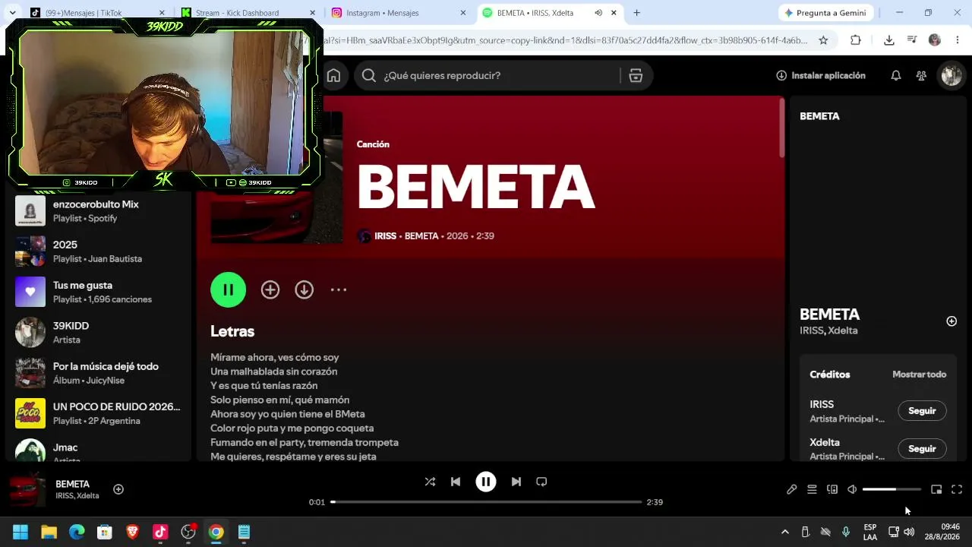Open Microsoft Store from the taskbar
Image resolution: width=972 pixels, height=547 pixels.
[x=105, y=532]
